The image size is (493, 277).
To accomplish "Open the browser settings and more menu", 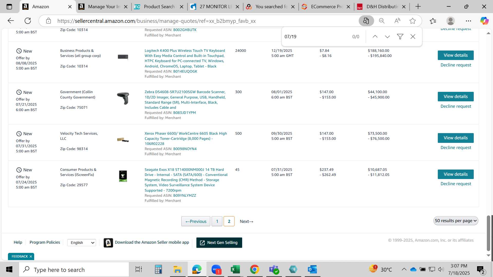I will (x=468, y=21).
